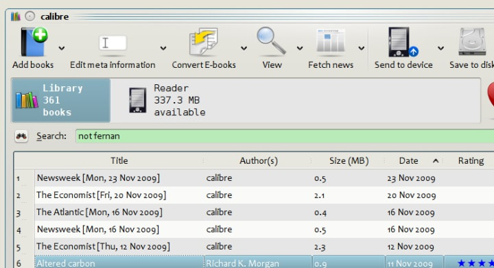Click the Save to disk icon
This screenshot has height=268, width=494.
(472, 42)
